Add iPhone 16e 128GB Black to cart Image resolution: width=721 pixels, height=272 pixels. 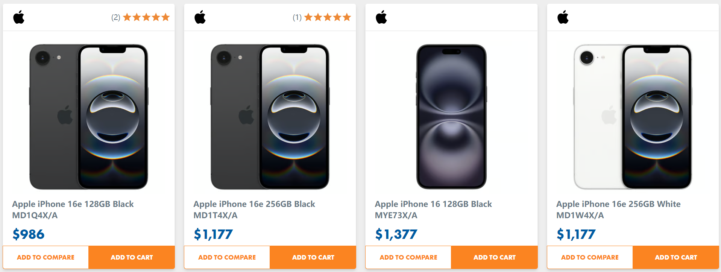pyautogui.click(x=132, y=257)
